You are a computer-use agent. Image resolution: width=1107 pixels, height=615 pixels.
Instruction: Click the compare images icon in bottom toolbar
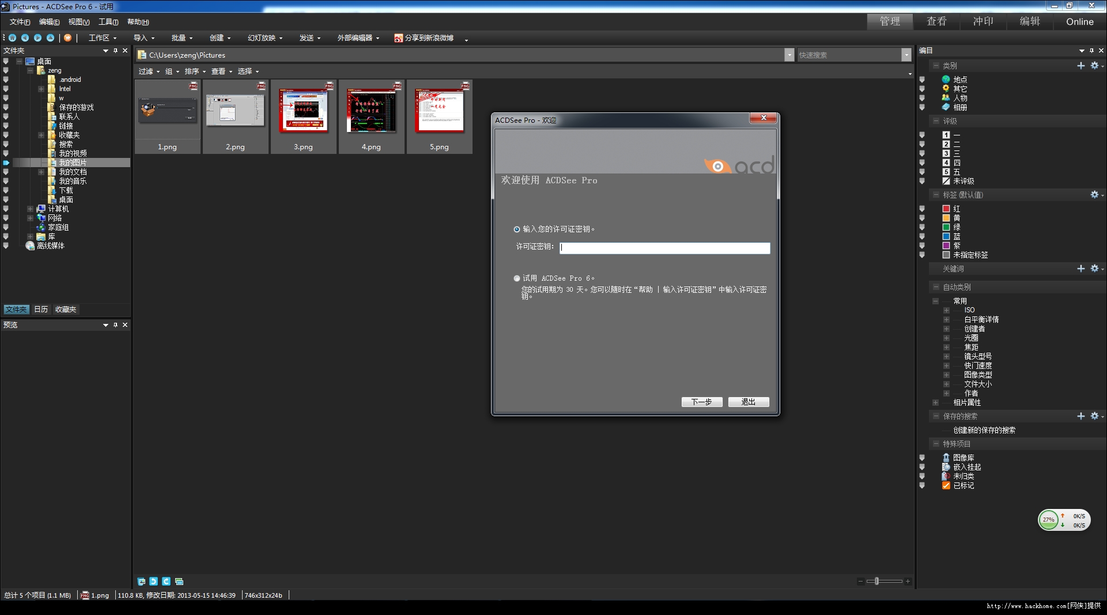pyautogui.click(x=179, y=582)
